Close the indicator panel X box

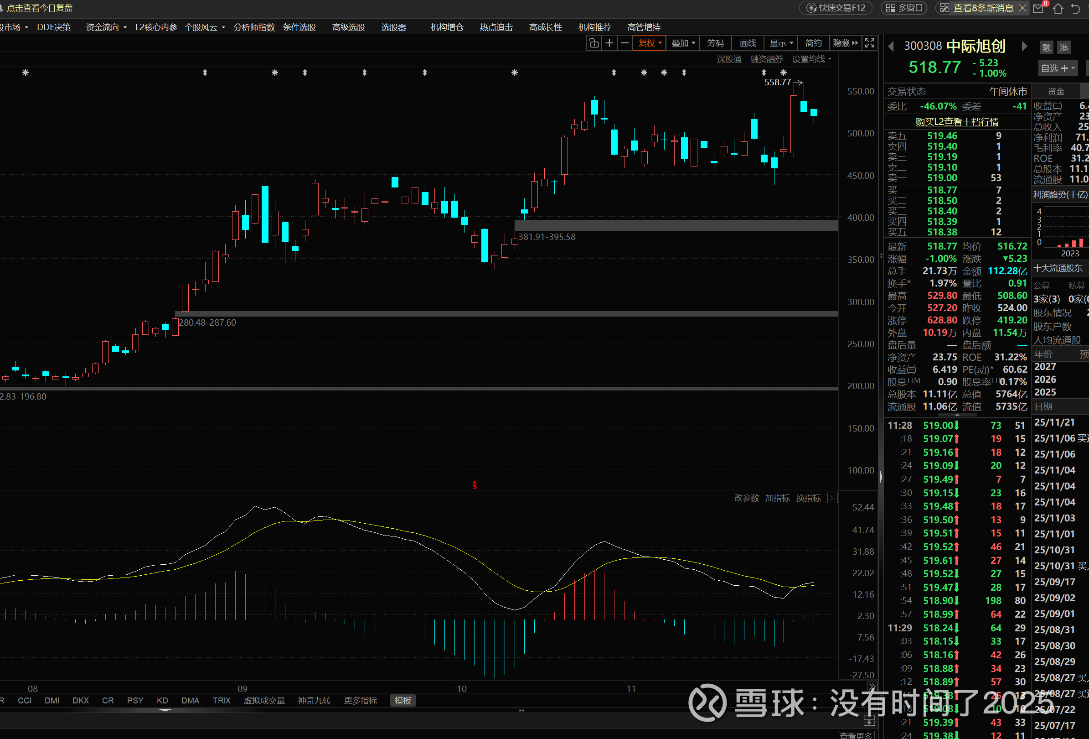coord(832,498)
